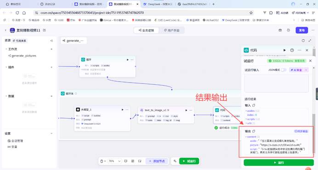
Task: Bookmark this page with the star icon
Action: (x=251, y=13)
